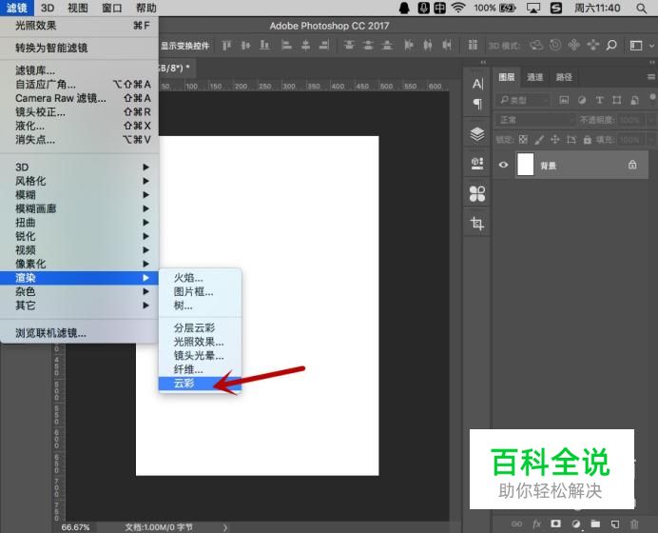Click link layers icon
This screenshot has width=658, height=533.
click(517, 523)
